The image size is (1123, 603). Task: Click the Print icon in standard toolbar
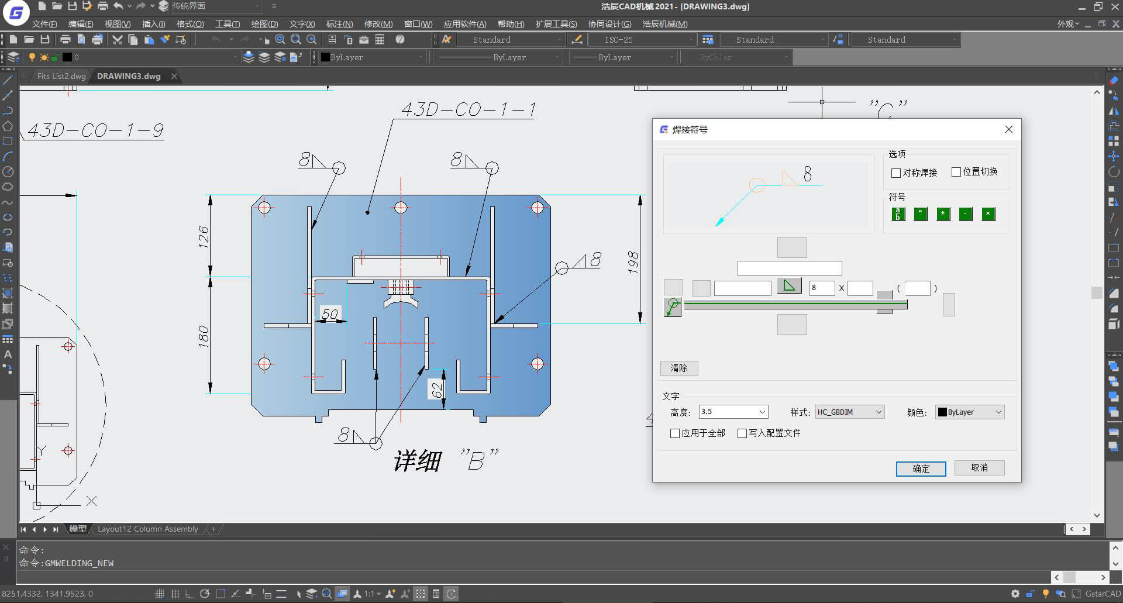[66, 40]
